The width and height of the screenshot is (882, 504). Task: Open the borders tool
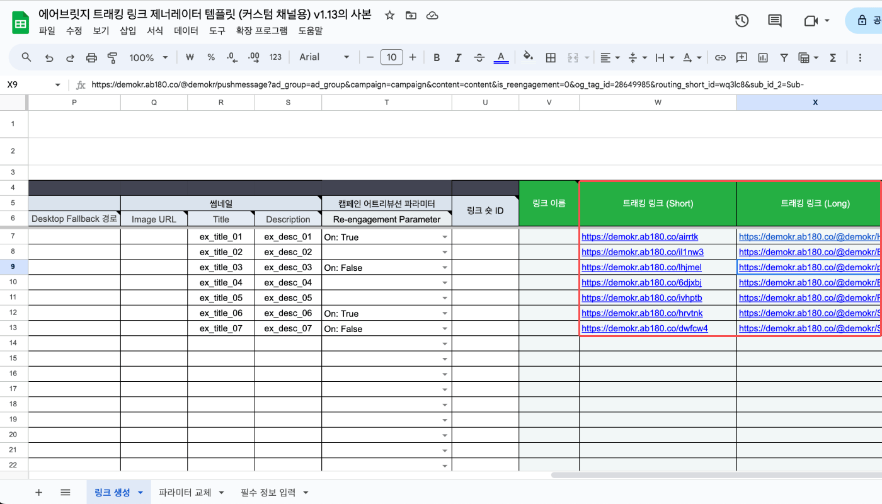tap(551, 57)
